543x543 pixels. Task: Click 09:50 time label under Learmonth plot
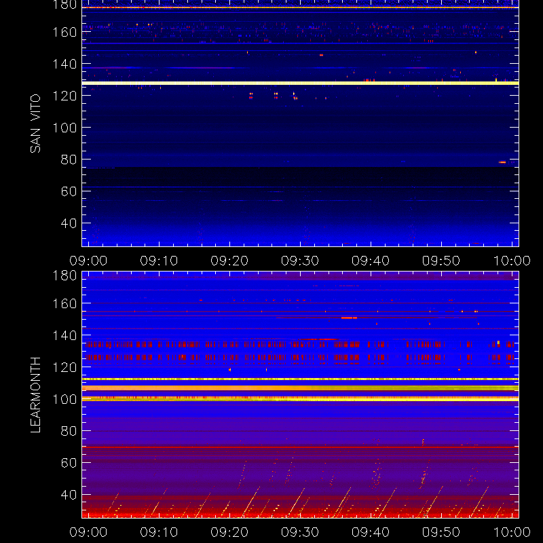[x=441, y=532]
